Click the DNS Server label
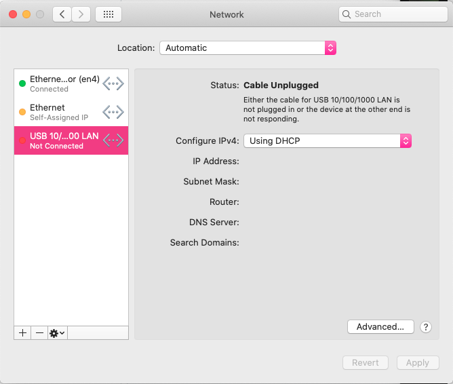This screenshot has height=384, width=453. point(214,223)
